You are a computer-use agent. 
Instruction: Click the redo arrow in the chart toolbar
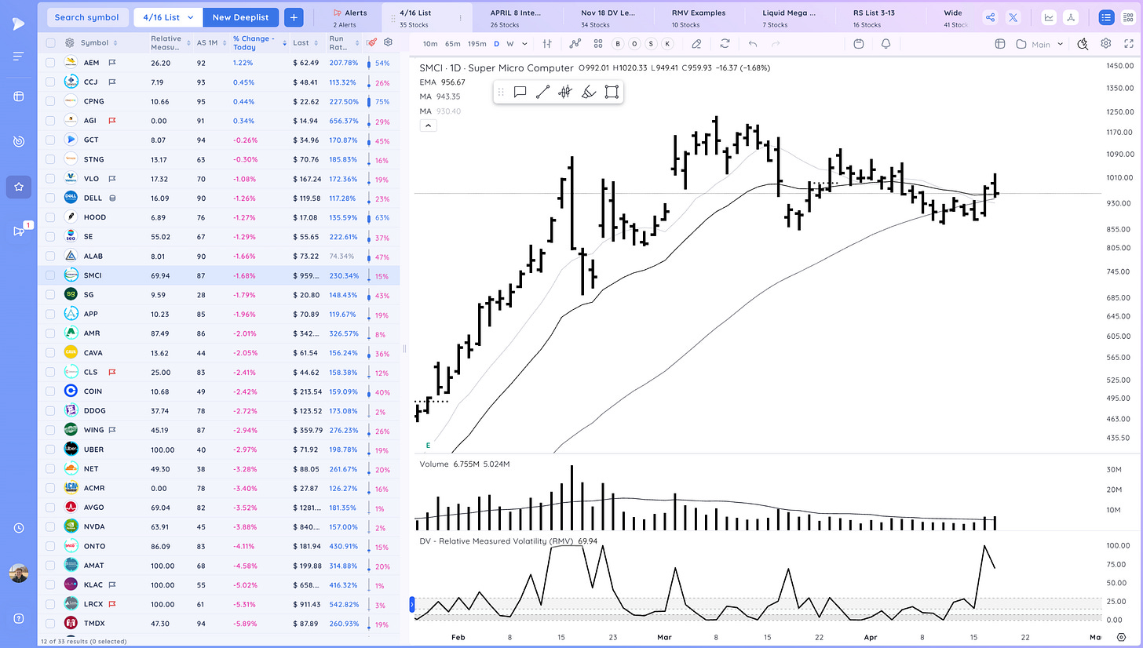click(776, 44)
